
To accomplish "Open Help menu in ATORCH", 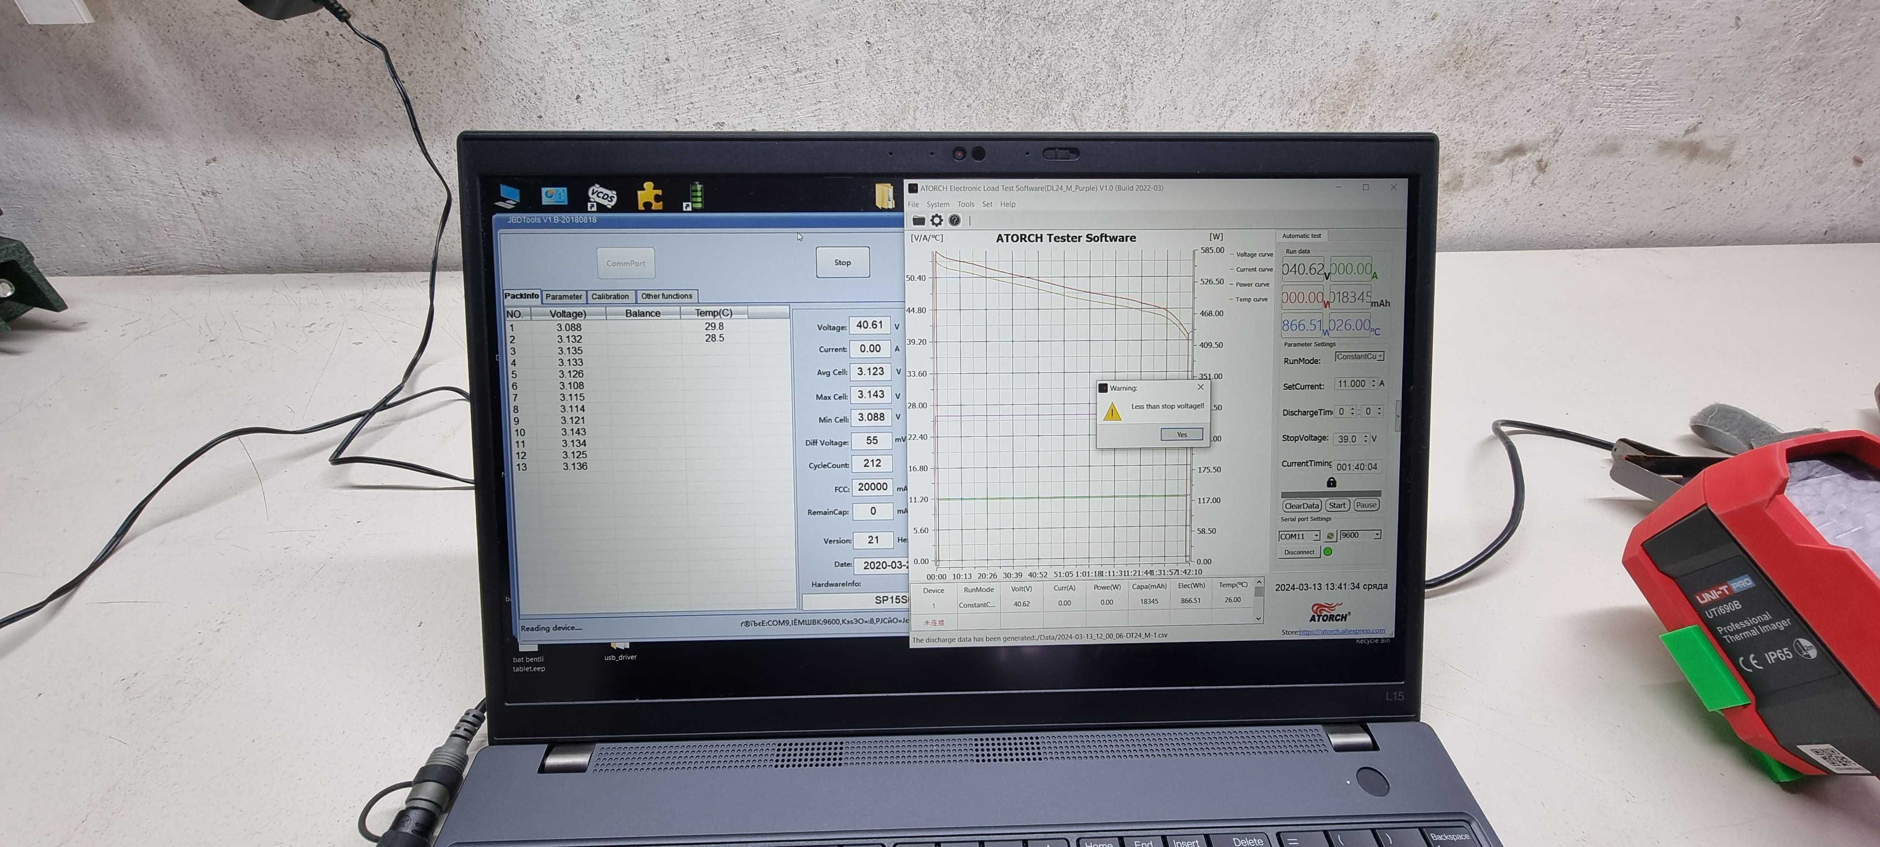I will coord(1008,204).
